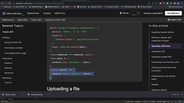Show more bookmarks with overflow chevron
The width and height of the screenshot is (184, 103).
166,7
